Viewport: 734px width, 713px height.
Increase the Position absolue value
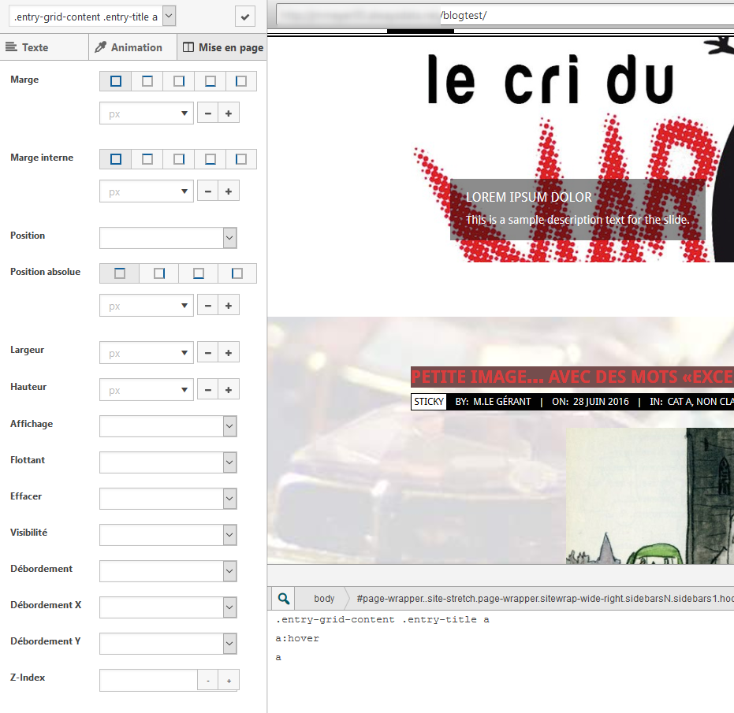point(229,306)
